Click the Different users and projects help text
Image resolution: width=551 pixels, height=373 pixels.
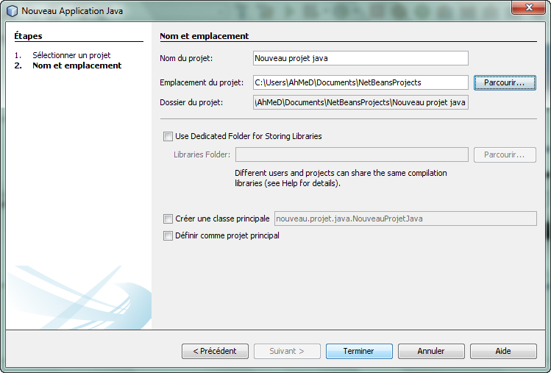point(341,178)
